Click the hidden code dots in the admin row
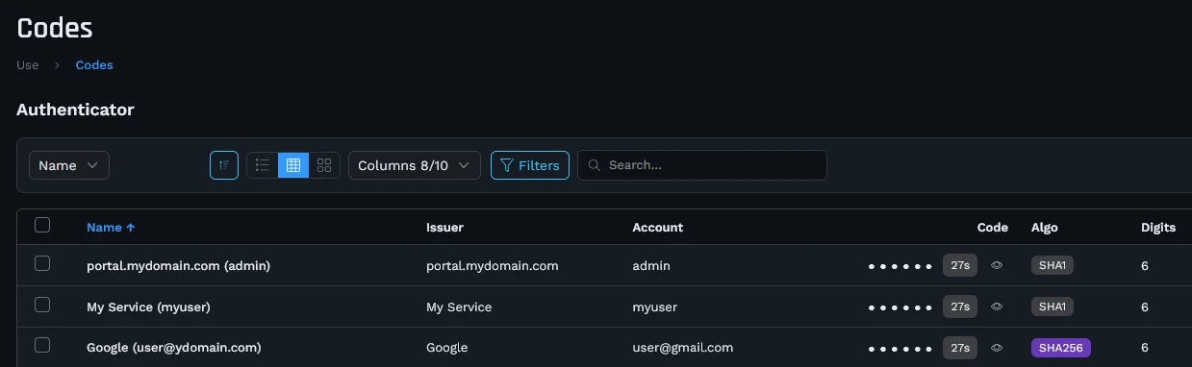Viewport: 1192px width, 367px height. pos(900,266)
